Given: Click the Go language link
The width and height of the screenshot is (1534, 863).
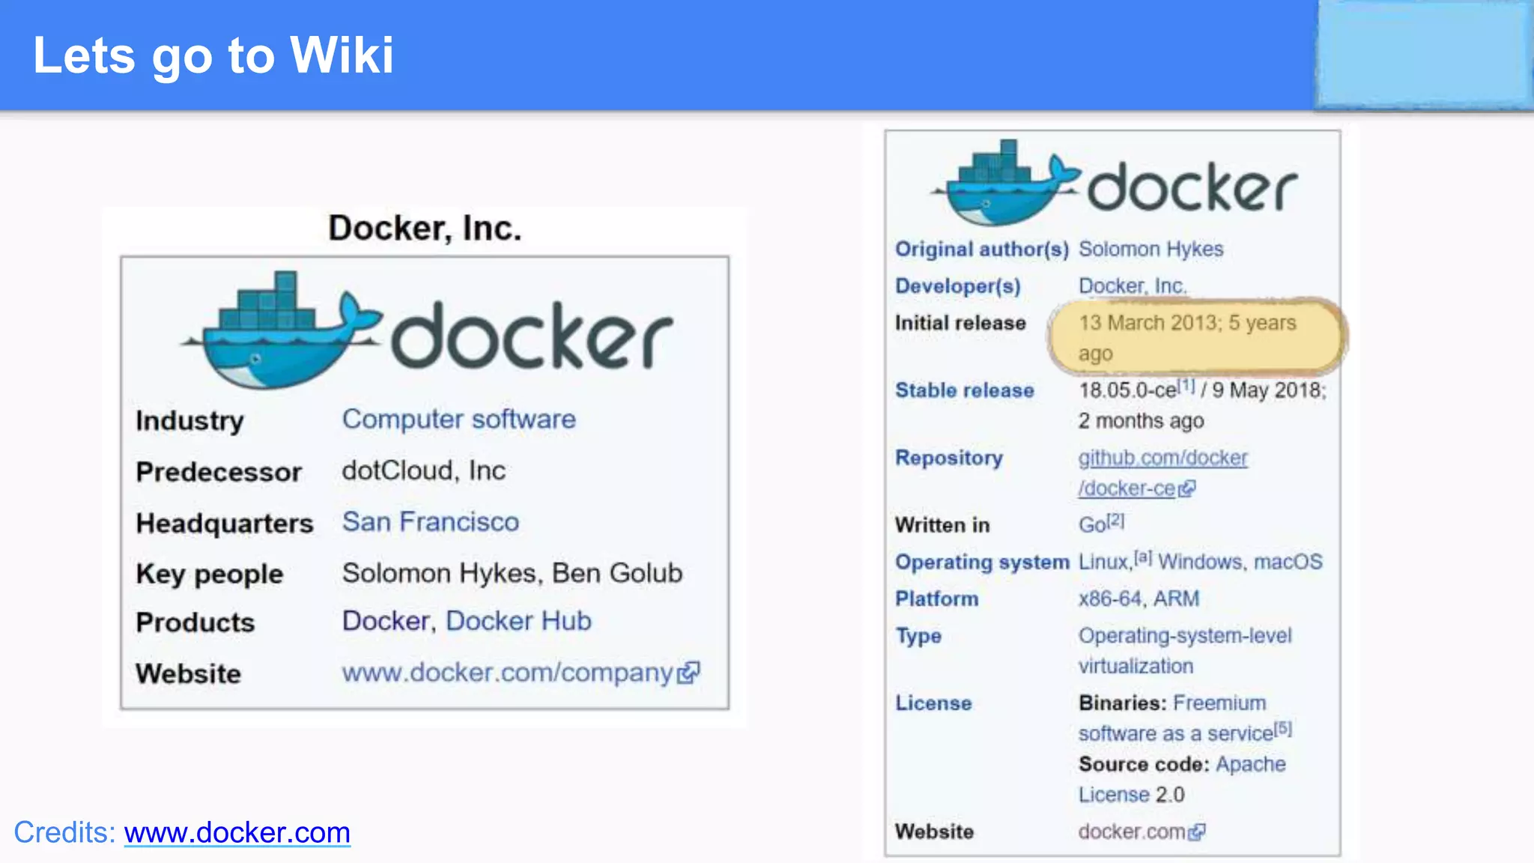Looking at the screenshot, I should click(x=1092, y=525).
